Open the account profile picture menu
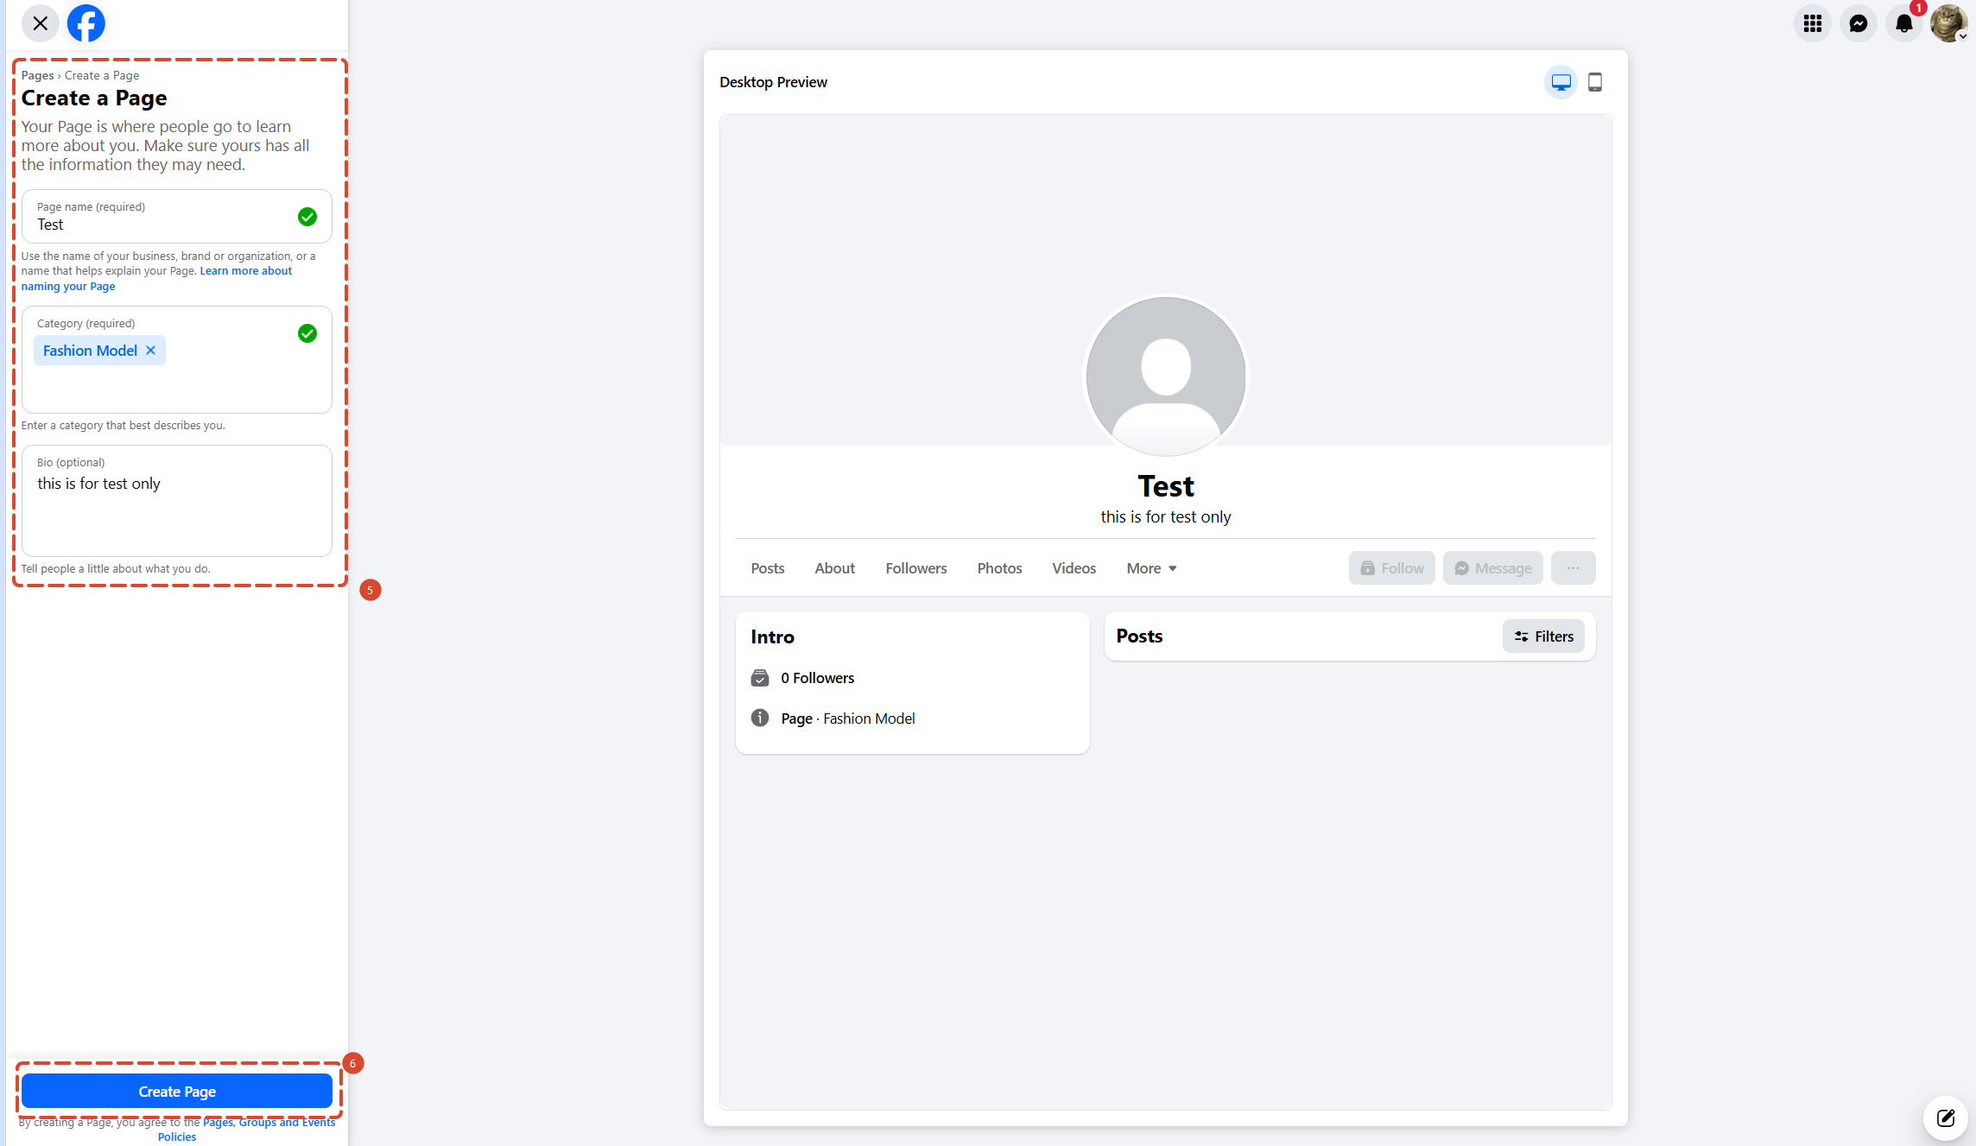 coord(1949,23)
